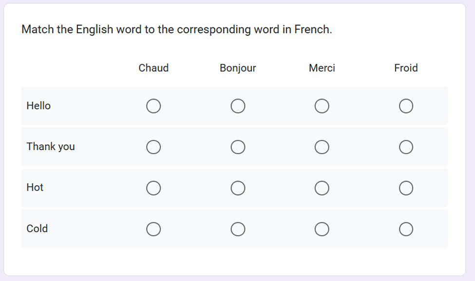The width and height of the screenshot is (475, 281).
Task: Select Froid for the Cold row
Action: 406,229
